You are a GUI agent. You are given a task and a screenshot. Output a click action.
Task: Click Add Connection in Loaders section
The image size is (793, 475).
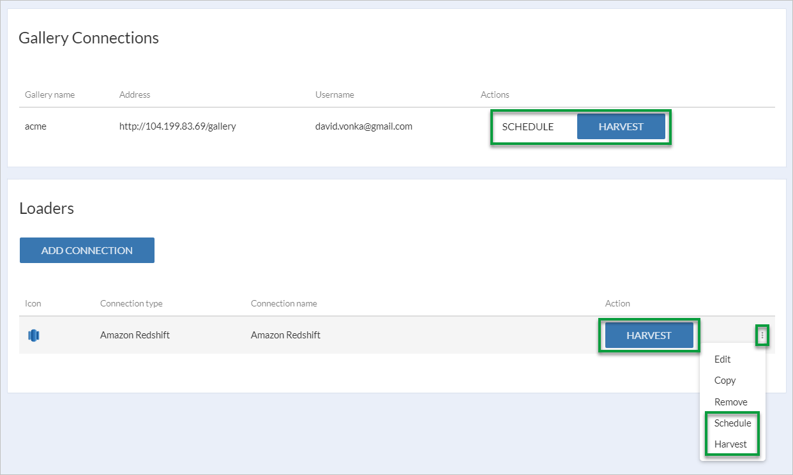pos(87,250)
